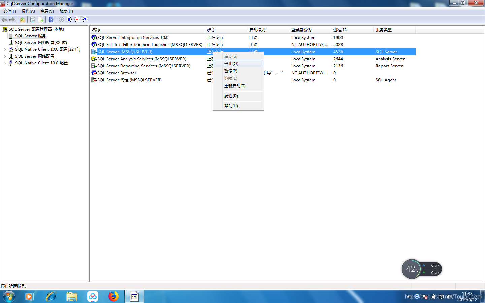
Task: Select SQL Server 代理 (MSSQLSERVER) row
Action: click(253, 80)
